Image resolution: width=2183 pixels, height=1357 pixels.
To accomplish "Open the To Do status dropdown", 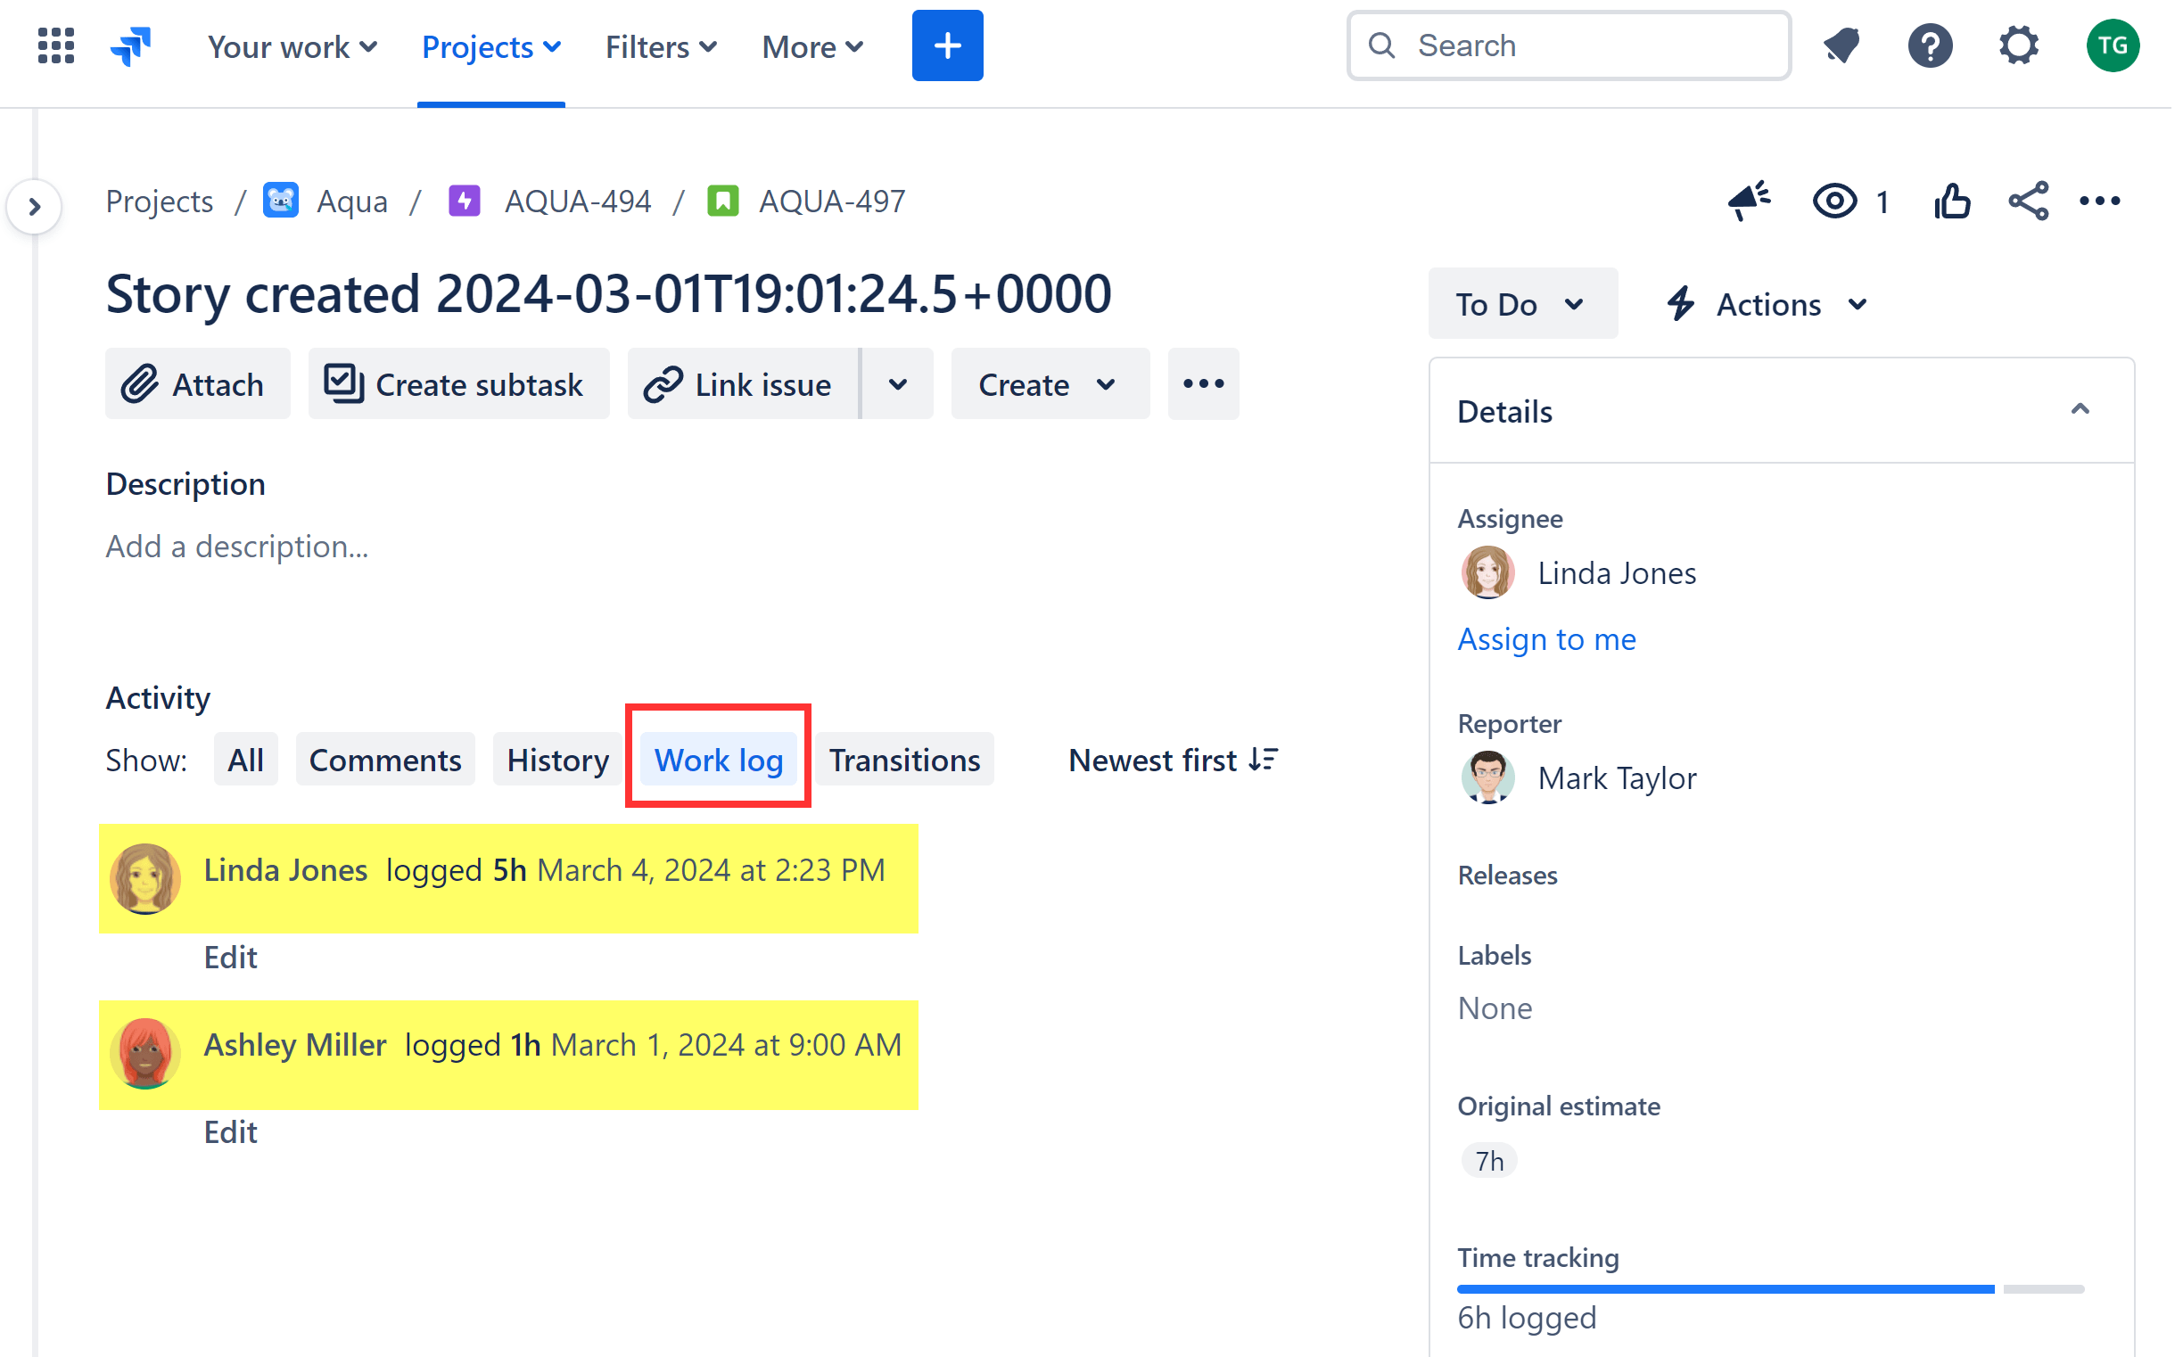I will point(1522,303).
